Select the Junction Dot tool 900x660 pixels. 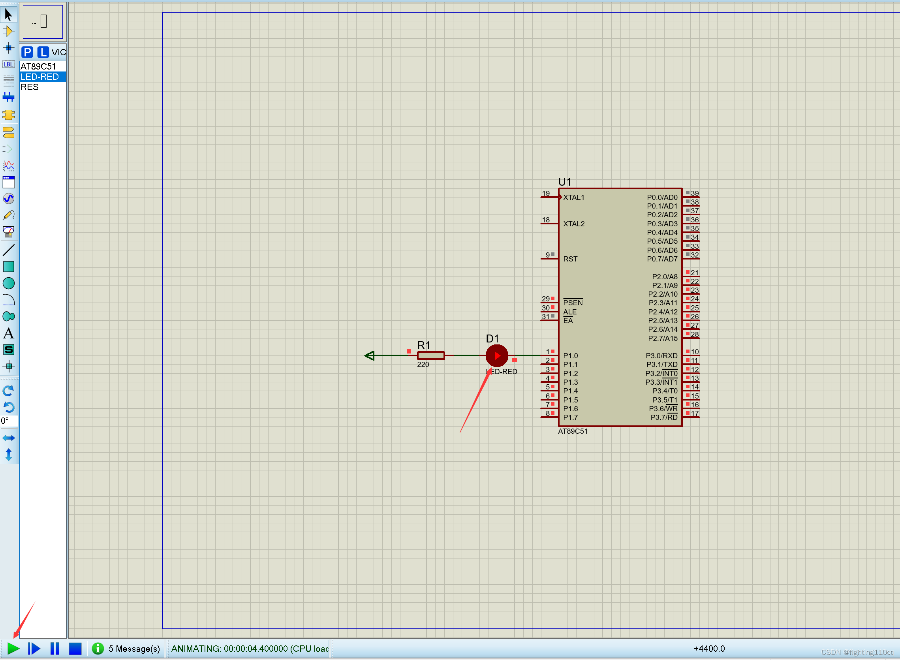[x=8, y=48]
